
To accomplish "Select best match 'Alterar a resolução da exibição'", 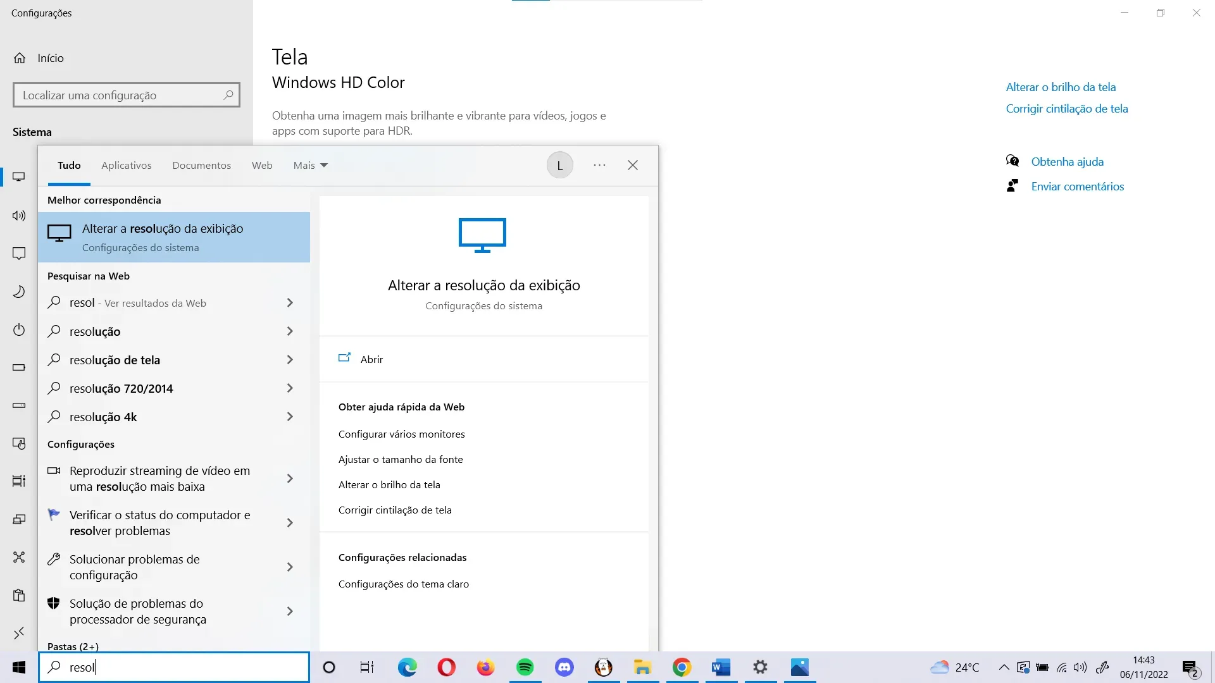I will click(174, 237).
